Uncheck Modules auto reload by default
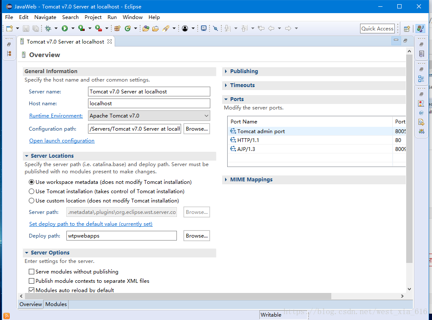The image size is (432, 320). click(31, 290)
